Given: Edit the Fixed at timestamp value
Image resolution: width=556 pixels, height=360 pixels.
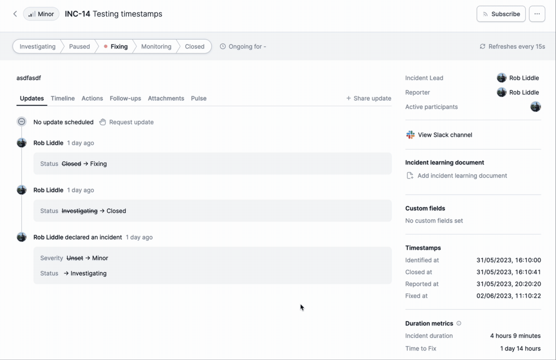Looking at the screenshot, I should [509, 296].
